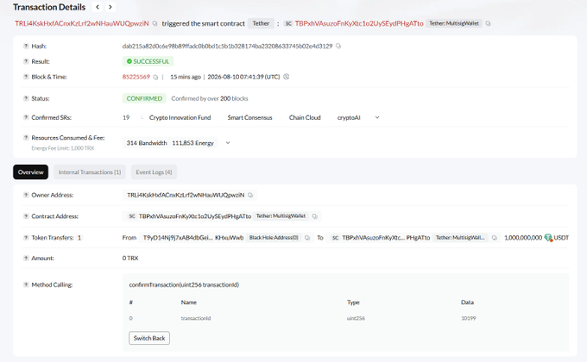Copy the transaction hash
Image resolution: width=587 pixels, height=362 pixels.
[x=338, y=46]
